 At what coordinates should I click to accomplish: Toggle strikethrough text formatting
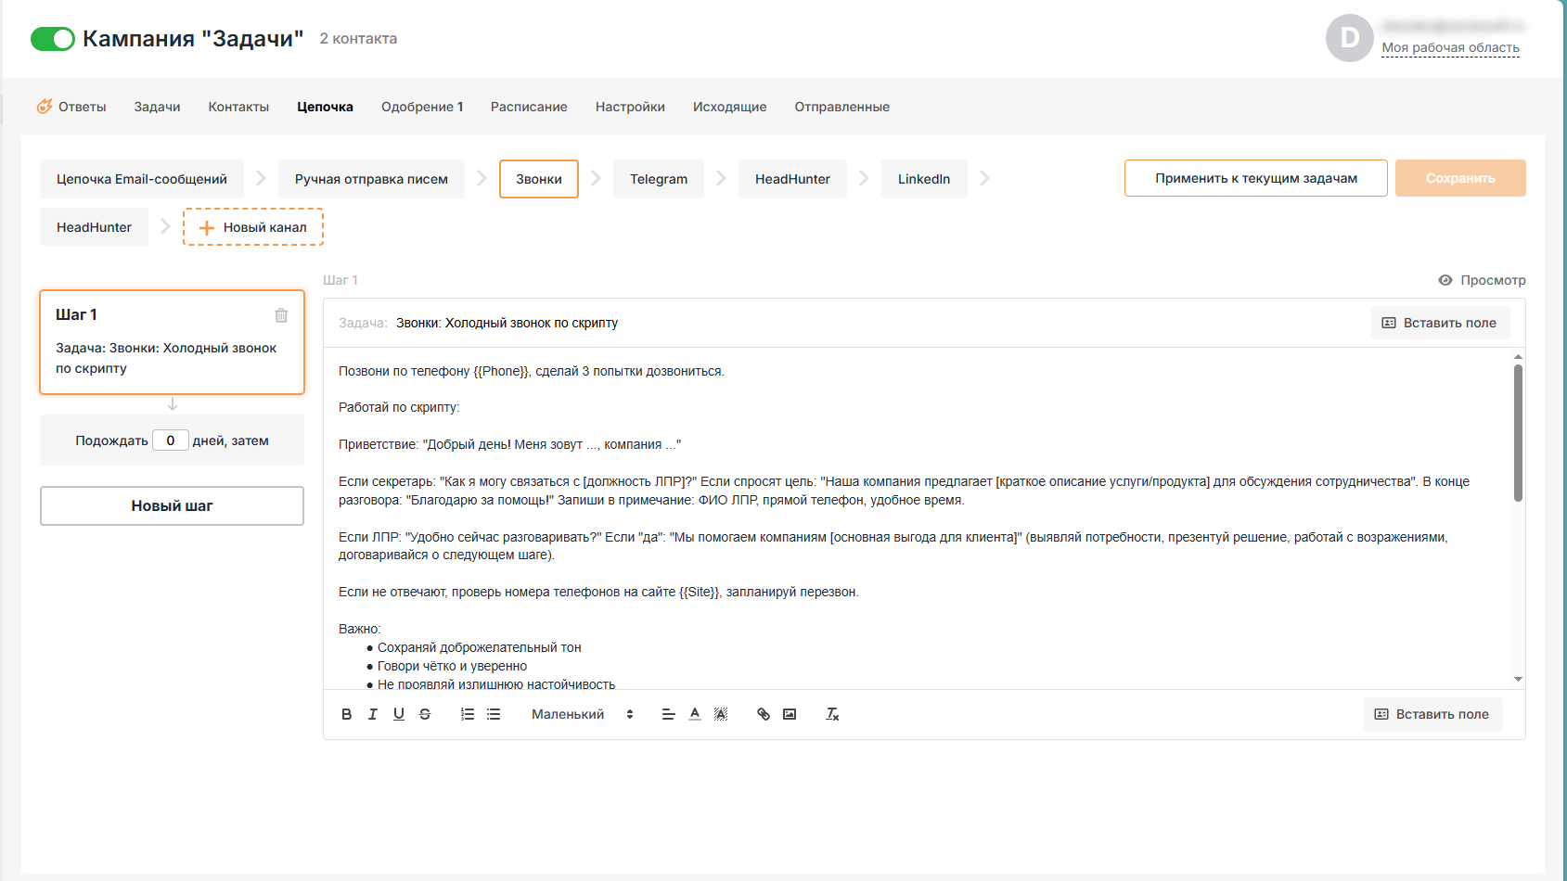(425, 714)
